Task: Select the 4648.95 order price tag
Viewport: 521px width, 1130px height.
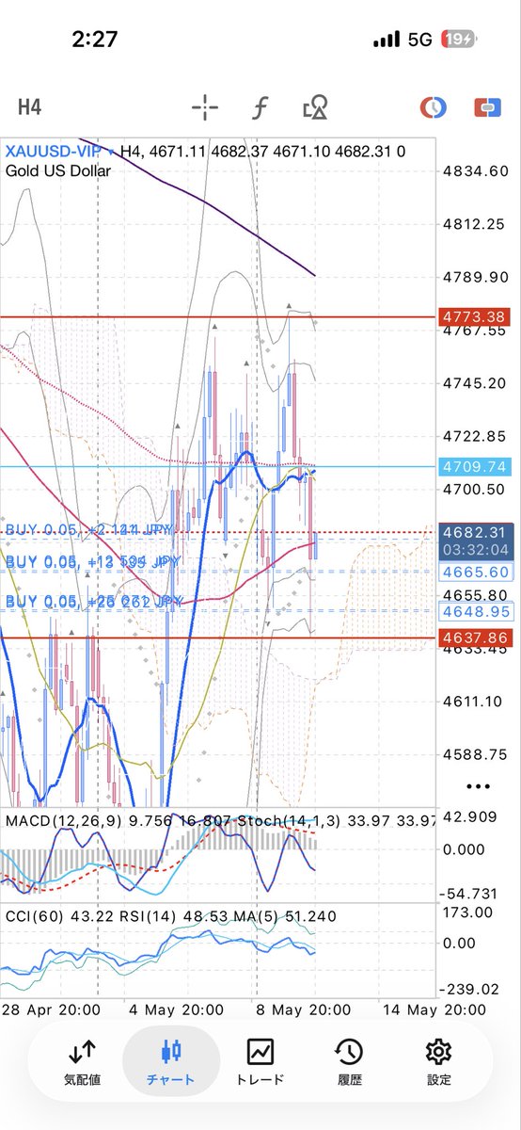Action: point(478,611)
